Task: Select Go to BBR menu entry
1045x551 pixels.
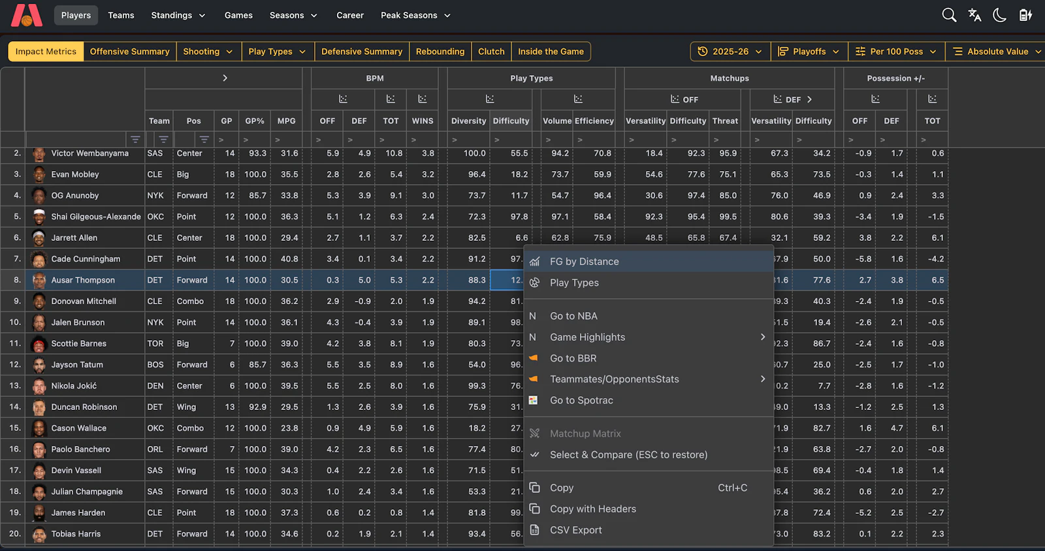Action: pyautogui.click(x=648, y=358)
